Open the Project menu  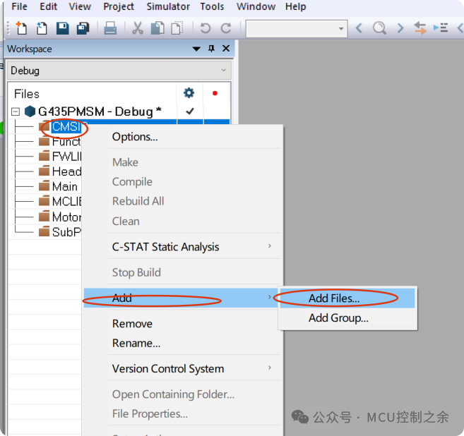pos(119,6)
